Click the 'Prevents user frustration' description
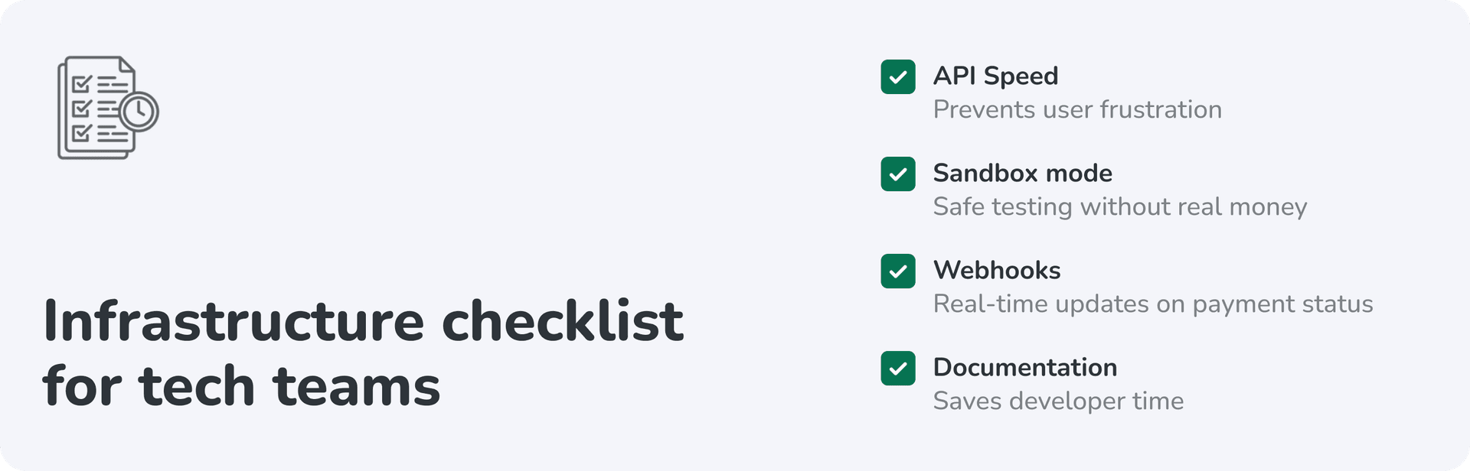The image size is (1470, 471). pyautogui.click(x=1077, y=109)
